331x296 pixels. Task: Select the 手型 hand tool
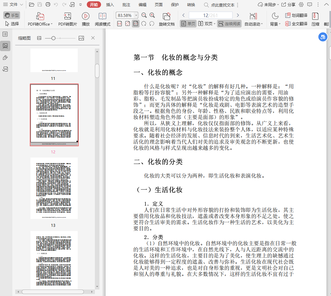point(12,15)
